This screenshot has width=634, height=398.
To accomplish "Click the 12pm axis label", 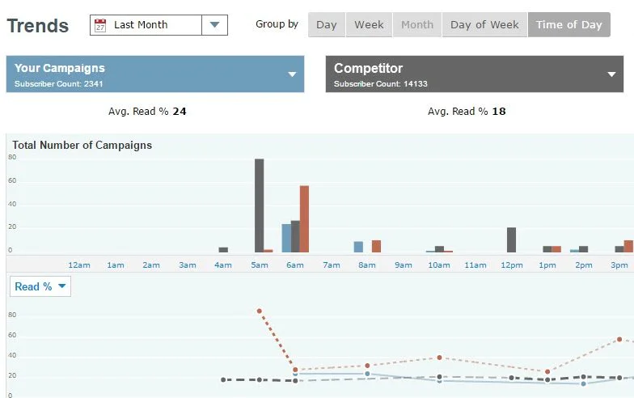I will [x=511, y=265].
